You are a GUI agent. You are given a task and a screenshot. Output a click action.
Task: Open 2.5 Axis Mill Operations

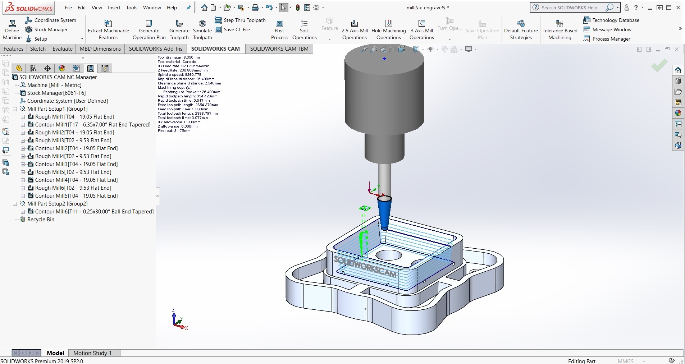click(x=355, y=29)
